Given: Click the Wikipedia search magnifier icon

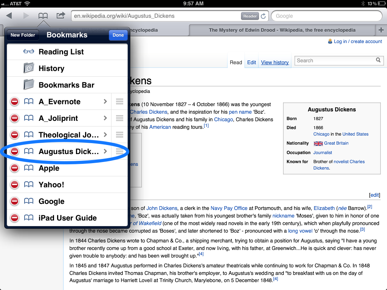Looking at the screenshot, I should tap(378, 60).
